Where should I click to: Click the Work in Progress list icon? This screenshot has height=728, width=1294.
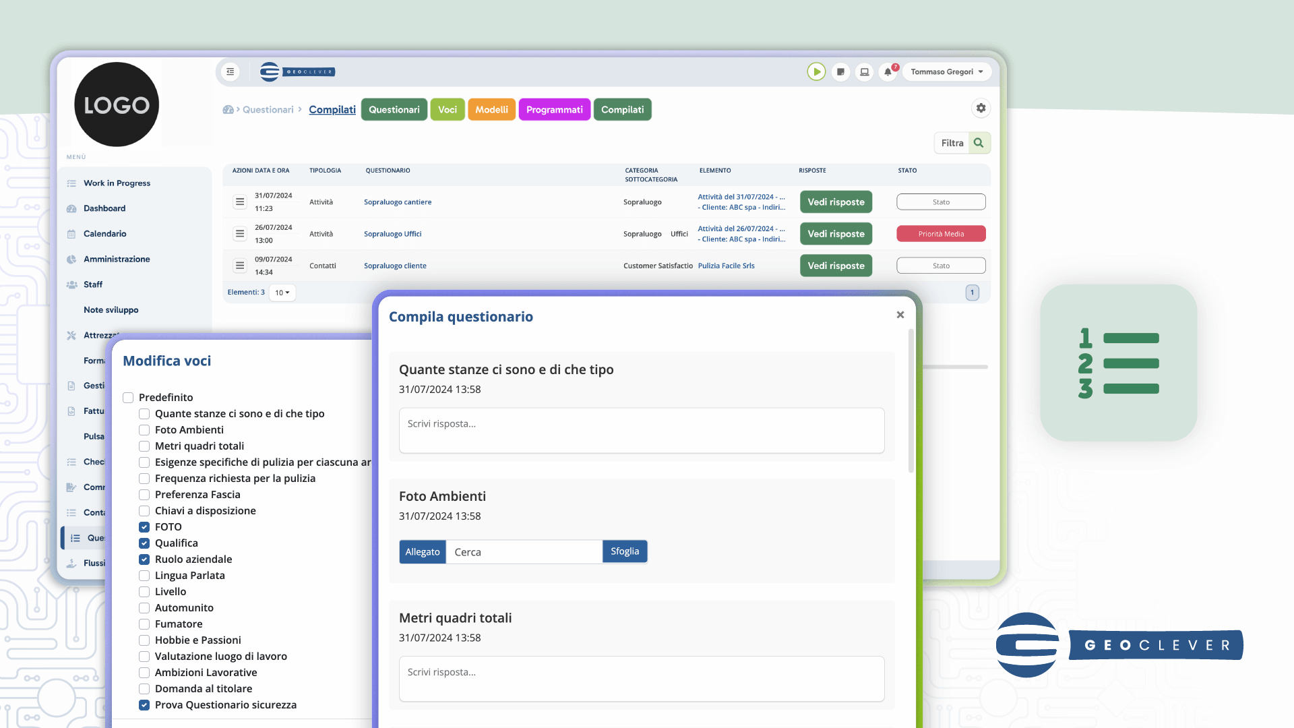(x=71, y=183)
